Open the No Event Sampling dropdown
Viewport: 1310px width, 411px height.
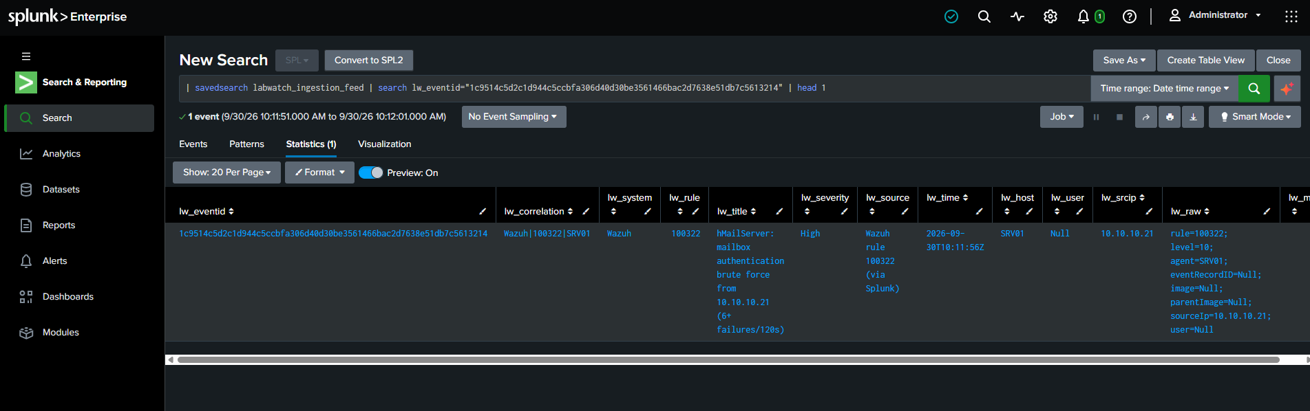tap(514, 117)
